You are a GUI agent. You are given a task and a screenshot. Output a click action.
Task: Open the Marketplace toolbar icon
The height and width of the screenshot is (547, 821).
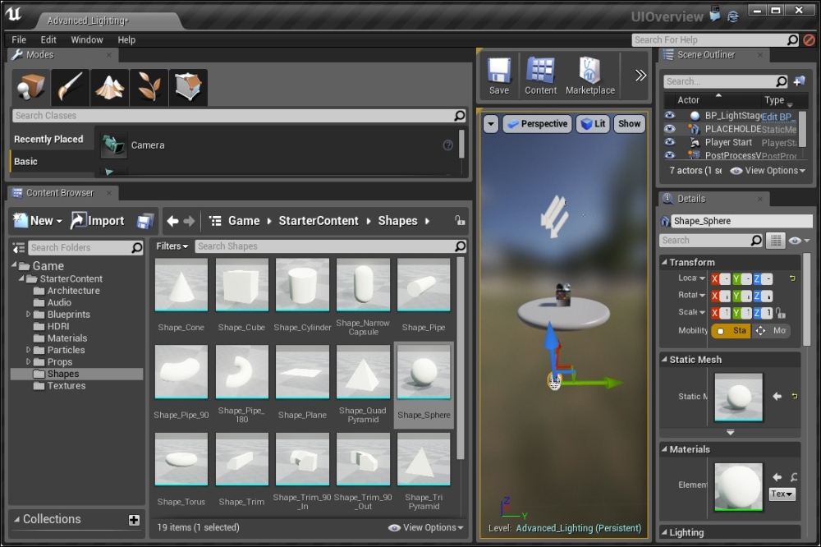[x=589, y=75]
